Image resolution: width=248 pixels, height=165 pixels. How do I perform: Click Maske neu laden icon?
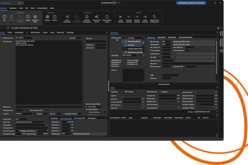[x=35, y=17]
